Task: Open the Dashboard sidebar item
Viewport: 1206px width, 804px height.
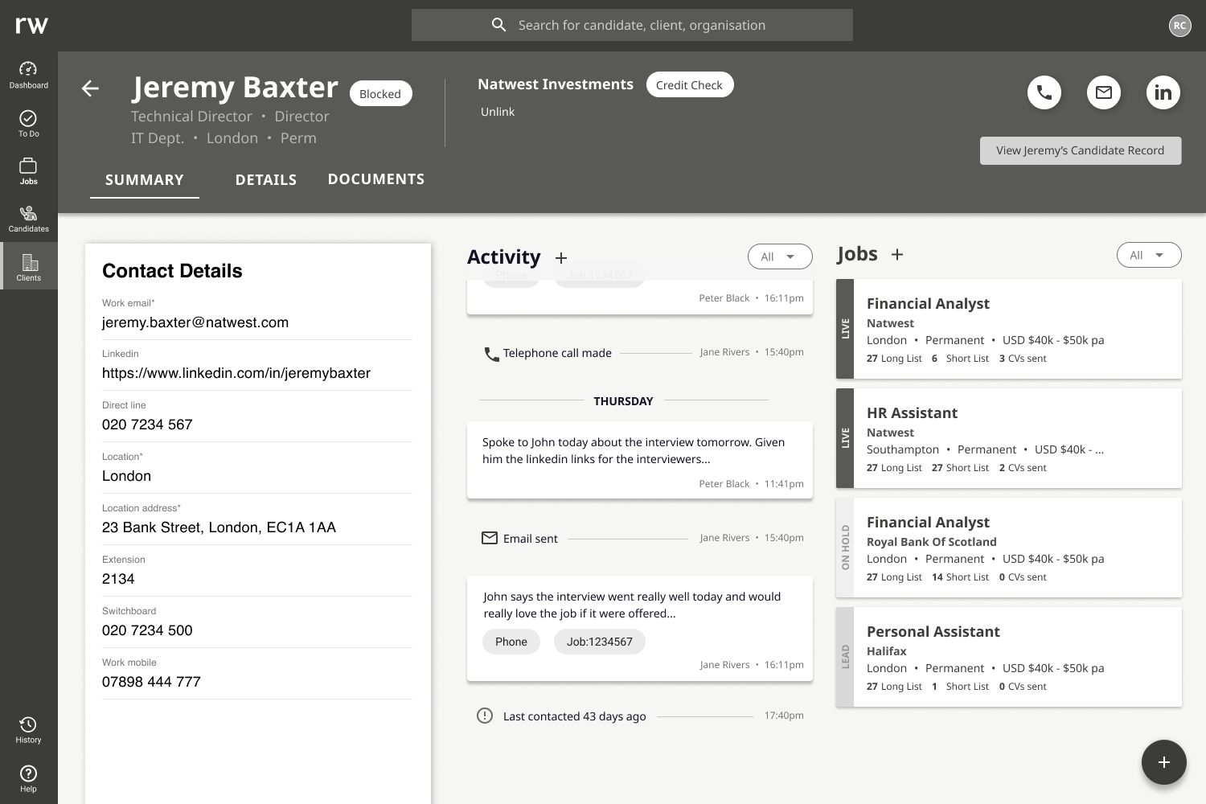Action: tap(28, 75)
